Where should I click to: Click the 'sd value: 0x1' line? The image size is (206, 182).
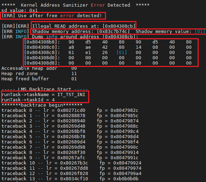[20, 10]
